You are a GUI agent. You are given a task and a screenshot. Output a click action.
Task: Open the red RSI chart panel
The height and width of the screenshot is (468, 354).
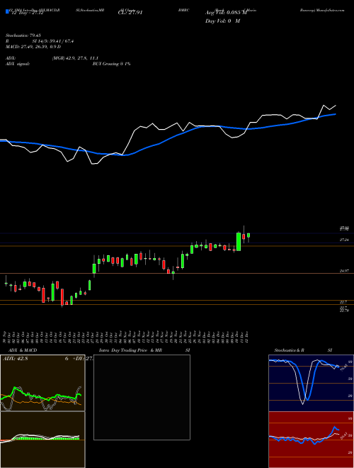(x=311, y=440)
